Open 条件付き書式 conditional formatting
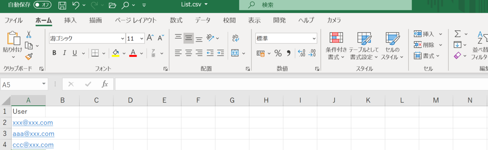The height and width of the screenshot is (150, 488). pyautogui.click(x=336, y=46)
